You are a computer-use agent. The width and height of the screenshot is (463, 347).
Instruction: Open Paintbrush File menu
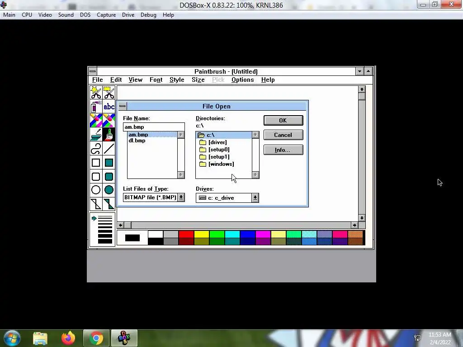click(x=98, y=80)
